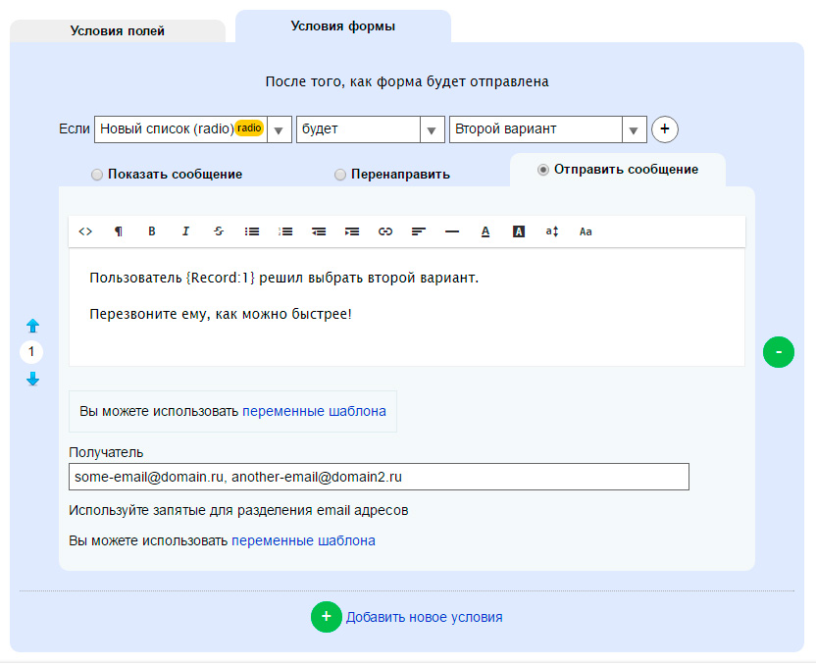Click the strikethrough text icon
The image size is (816, 665).
tap(218, 231)
